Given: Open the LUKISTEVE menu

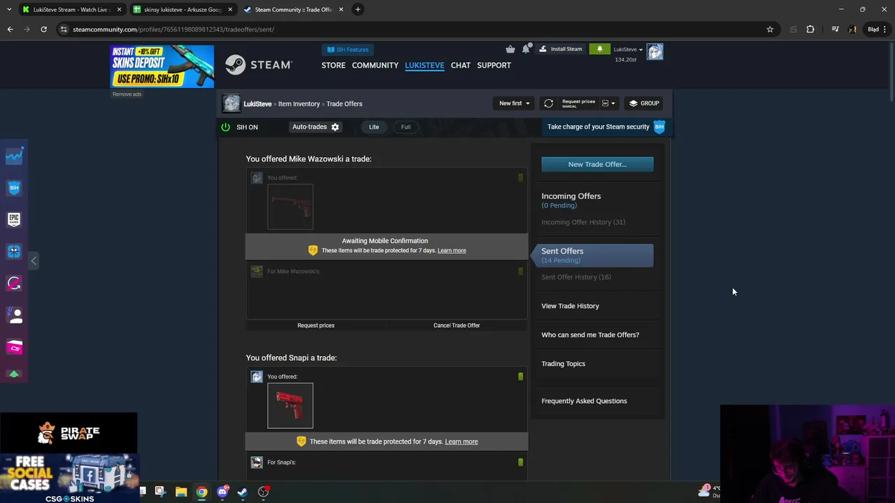Looking at the screenshot, I should click(x=424, y=65).
